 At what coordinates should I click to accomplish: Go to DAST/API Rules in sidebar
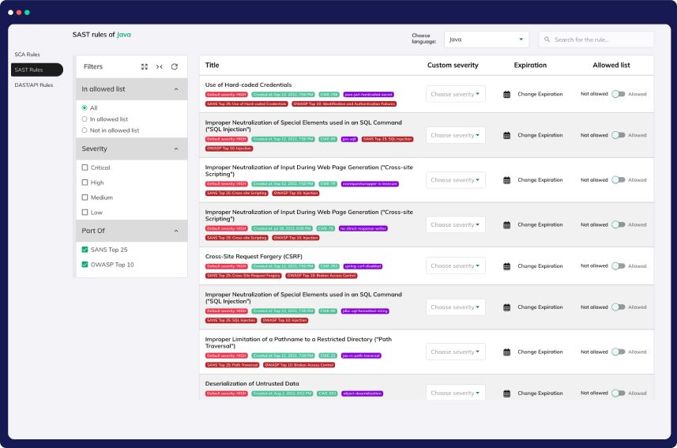click(34, 85)
